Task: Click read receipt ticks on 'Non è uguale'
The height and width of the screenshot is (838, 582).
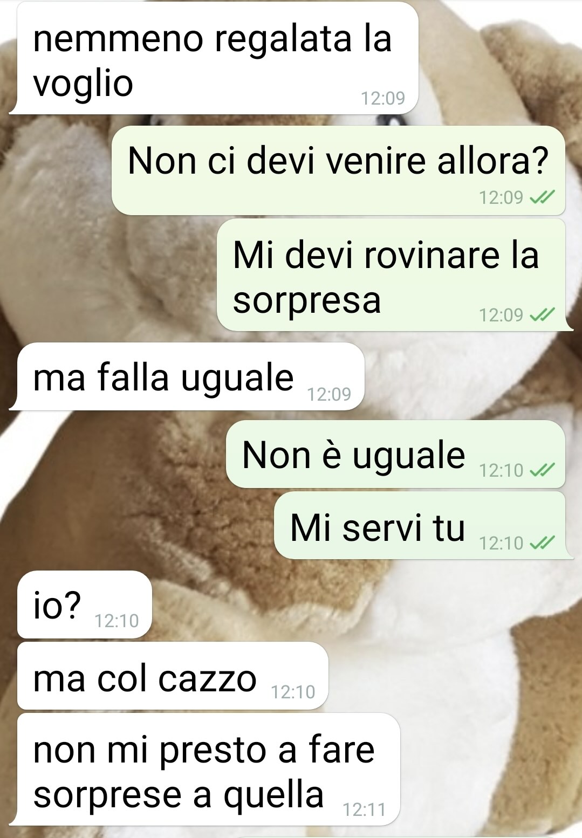Action: [x=542, y=470]
